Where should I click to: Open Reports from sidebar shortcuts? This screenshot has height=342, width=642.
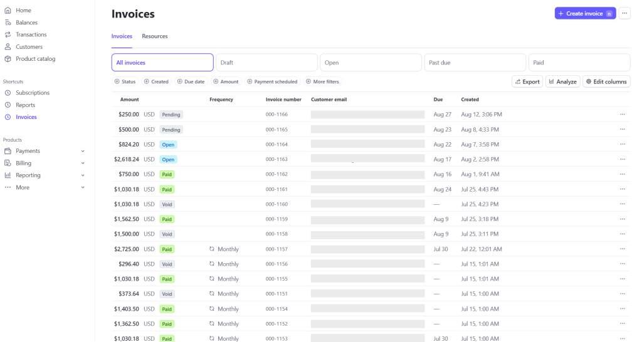coord(25,105)
